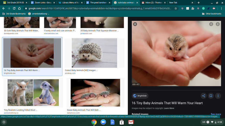This screenshot has height=126, width=225.
Task: Open Google Docs from the shelf
Action: (112, 122)
